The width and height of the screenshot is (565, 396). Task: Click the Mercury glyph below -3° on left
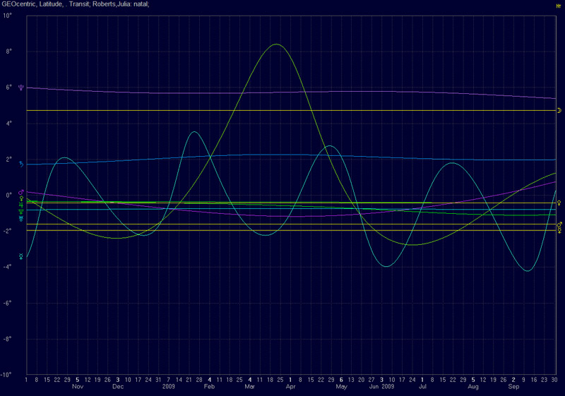click(x=21, y=256)
